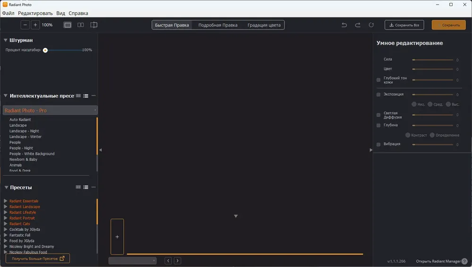Viewport: 472px width, 267px height.
Task: Select the side-by-side compare view icon
Action: 81,25
